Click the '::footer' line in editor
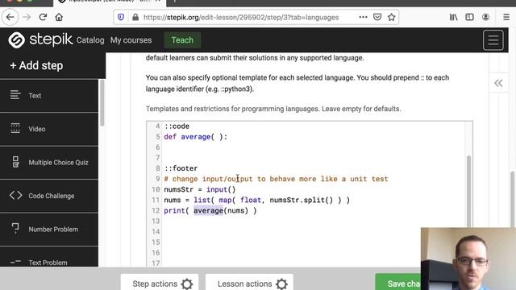The width and height of the screenshot is (516, 290). (x=181, y=168)
